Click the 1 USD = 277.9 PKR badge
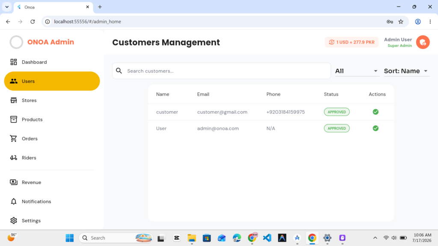Viewport: 438px width, 246px height. point(352,42)
